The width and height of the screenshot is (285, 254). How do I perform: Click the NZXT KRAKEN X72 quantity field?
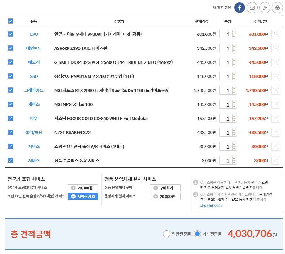(x=226, y=133)
